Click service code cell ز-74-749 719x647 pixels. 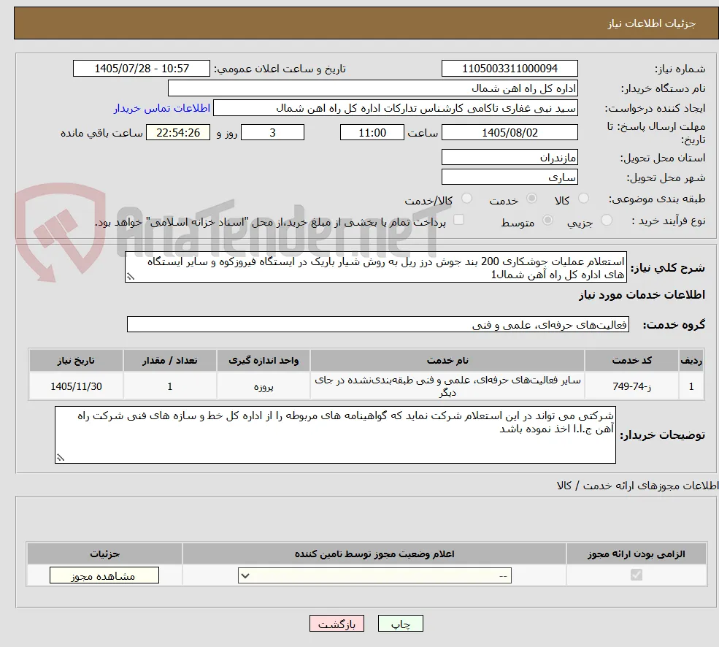(631, 386)
